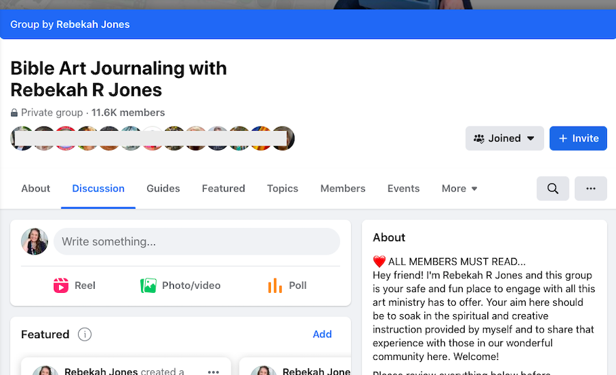Image resolution: width=616 pixels, height=375 pixels.
Task: Open the Featured tab
Action: tap(223, 188)
